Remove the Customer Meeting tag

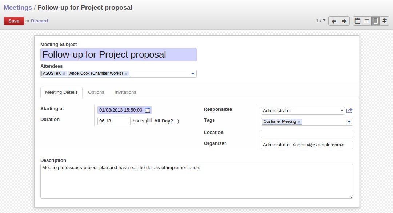coord(299,122)
